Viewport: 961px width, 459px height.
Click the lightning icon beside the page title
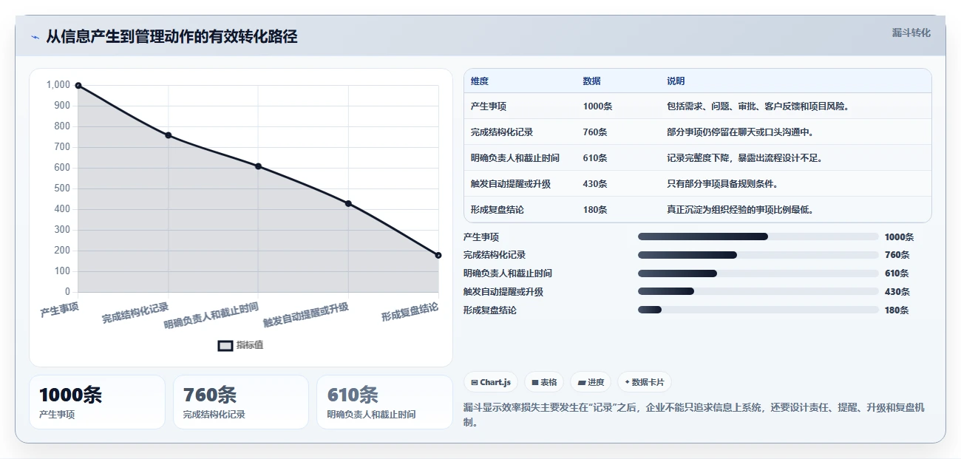coord(35,37)
